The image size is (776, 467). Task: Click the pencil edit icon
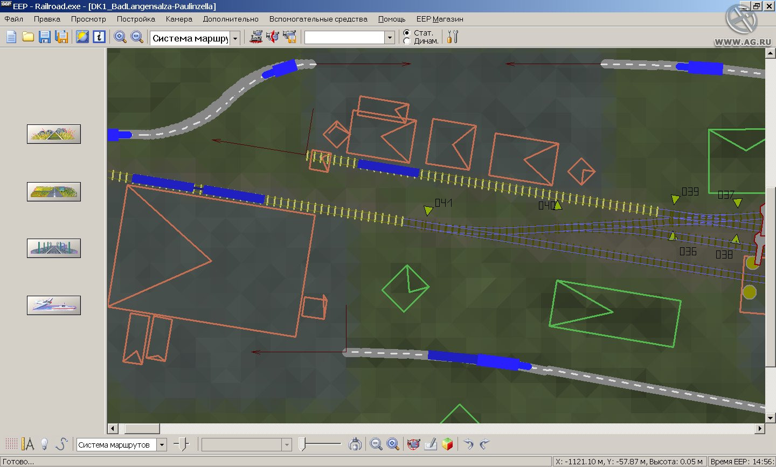click(430, 444)
